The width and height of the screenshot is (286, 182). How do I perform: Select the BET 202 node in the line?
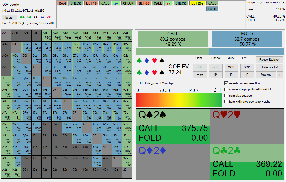(x=197, y=3)
